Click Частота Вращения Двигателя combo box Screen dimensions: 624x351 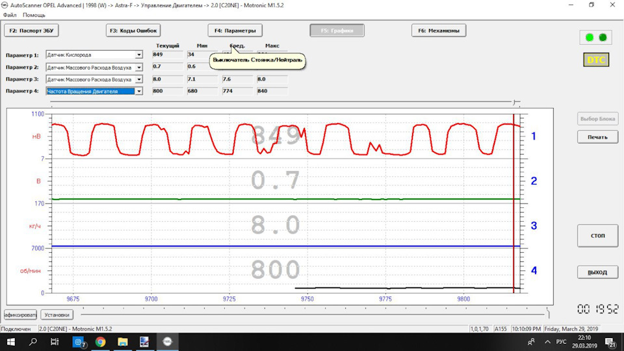click(94, 91)
